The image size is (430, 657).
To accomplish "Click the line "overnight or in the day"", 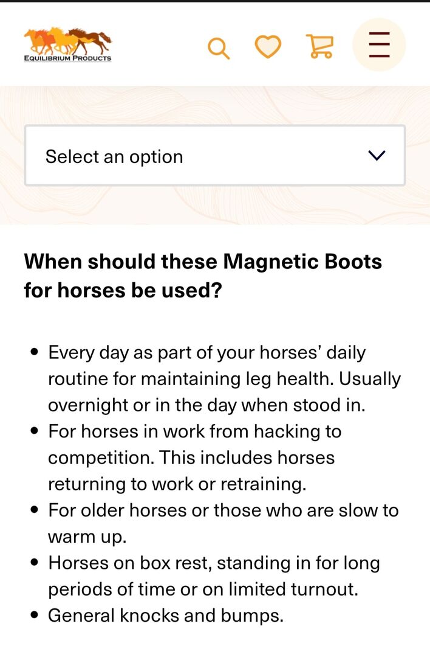I will pyautogui.click(x=206, y=405).
